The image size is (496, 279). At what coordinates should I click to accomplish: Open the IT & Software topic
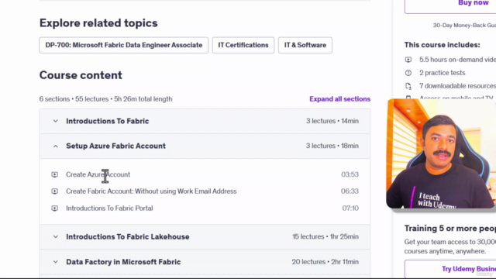pyautogui.click(x=305, y=45)
